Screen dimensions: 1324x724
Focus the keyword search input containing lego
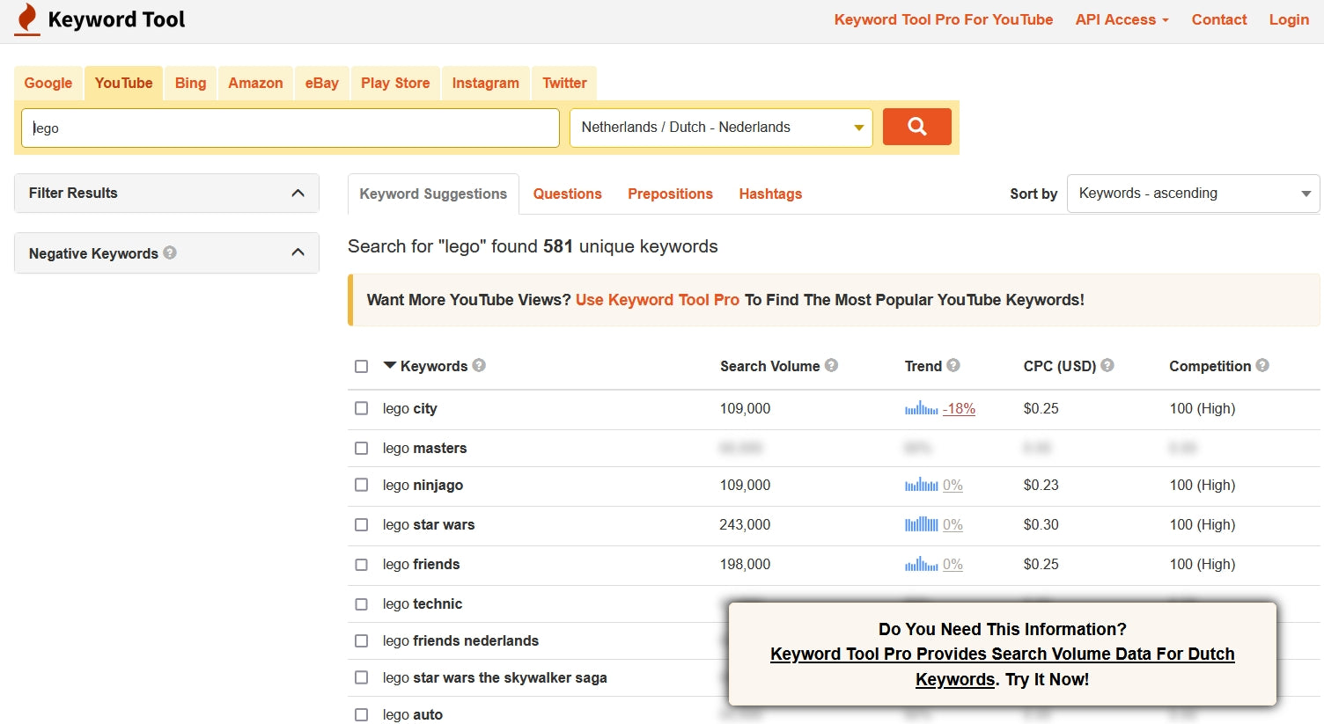pyautogui.click(x=291, y=128)
